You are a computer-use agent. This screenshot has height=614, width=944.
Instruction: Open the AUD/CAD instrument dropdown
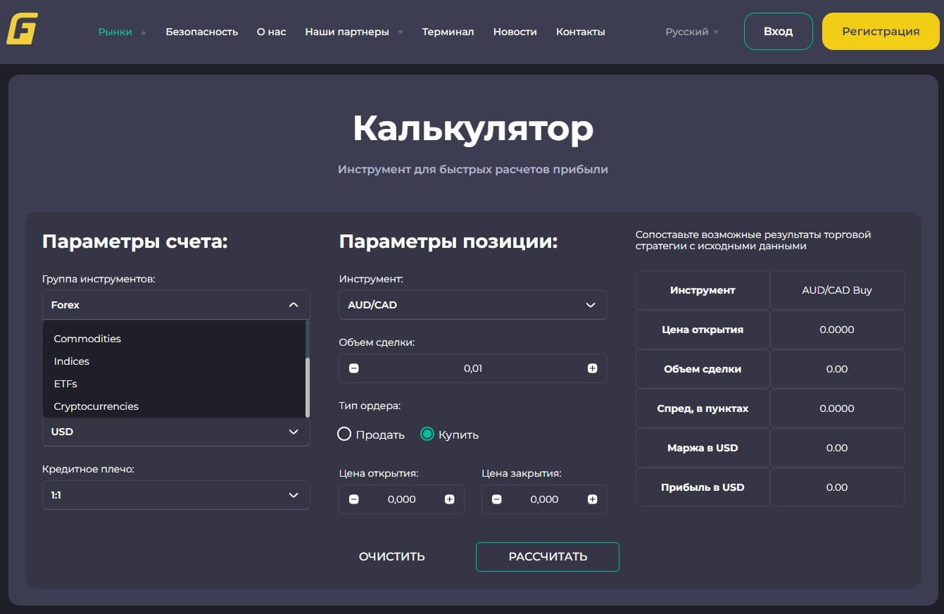click(472, 305)
